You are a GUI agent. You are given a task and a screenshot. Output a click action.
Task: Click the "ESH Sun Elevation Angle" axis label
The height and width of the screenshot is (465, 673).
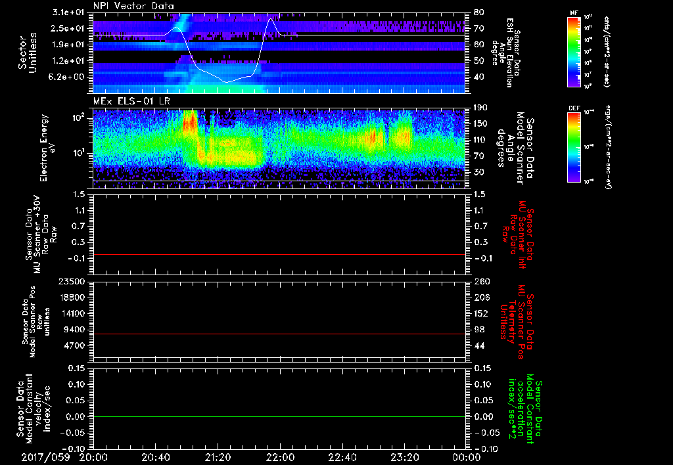coord(505,53)
